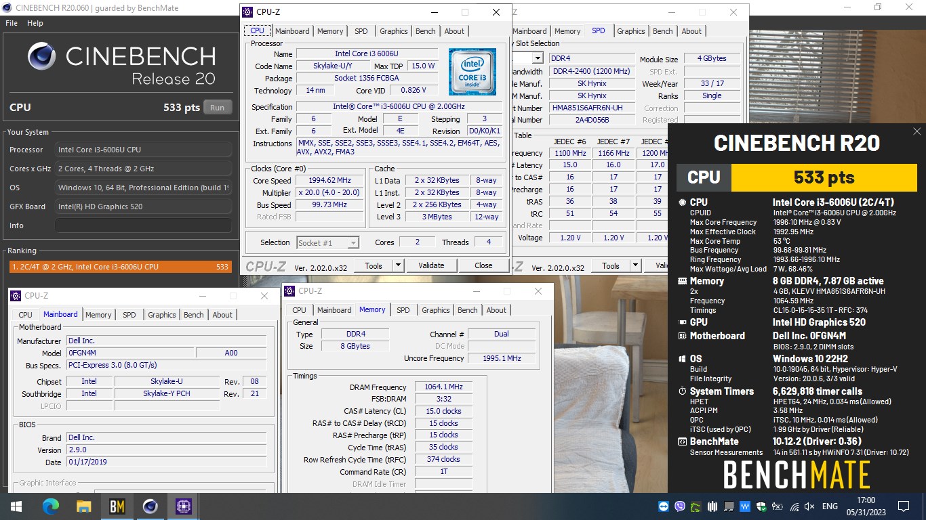Viewport: 926px width, 520px height.
Task: Open the Cinebench File menu
Action: click(x=12, y=23)
